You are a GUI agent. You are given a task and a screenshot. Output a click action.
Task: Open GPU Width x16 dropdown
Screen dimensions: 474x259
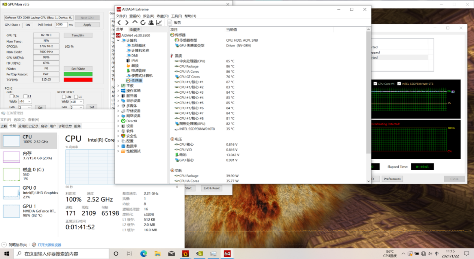pyautogui.click(x=25, y=102)
